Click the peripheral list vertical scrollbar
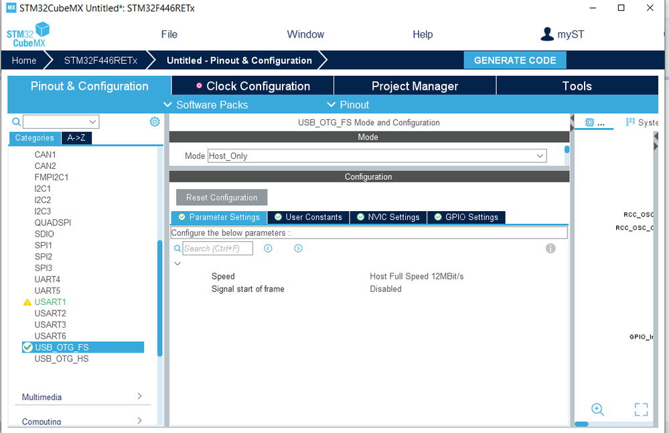This screenshot has height=433, width=669. click(x=160, y=298)
